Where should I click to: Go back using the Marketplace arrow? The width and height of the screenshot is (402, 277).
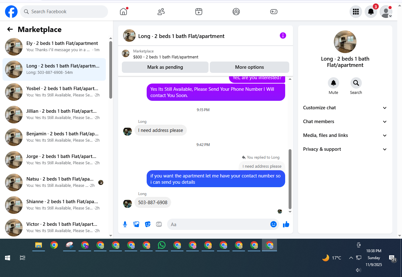[x=10, y=29]
